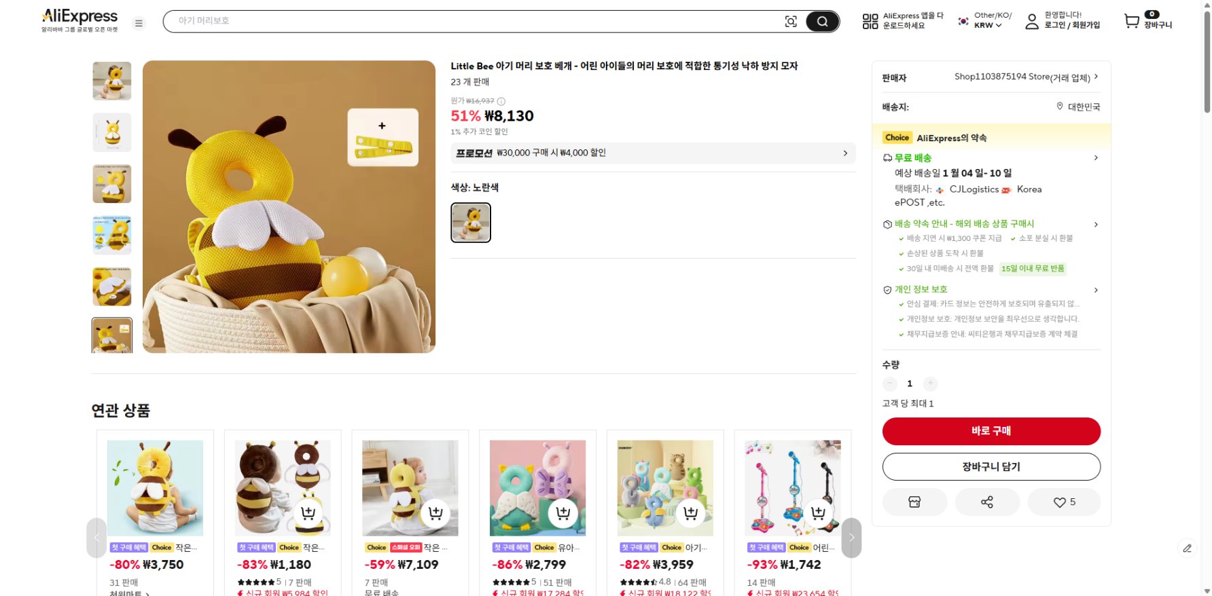Click the search magnifier icon

(822, 21)
